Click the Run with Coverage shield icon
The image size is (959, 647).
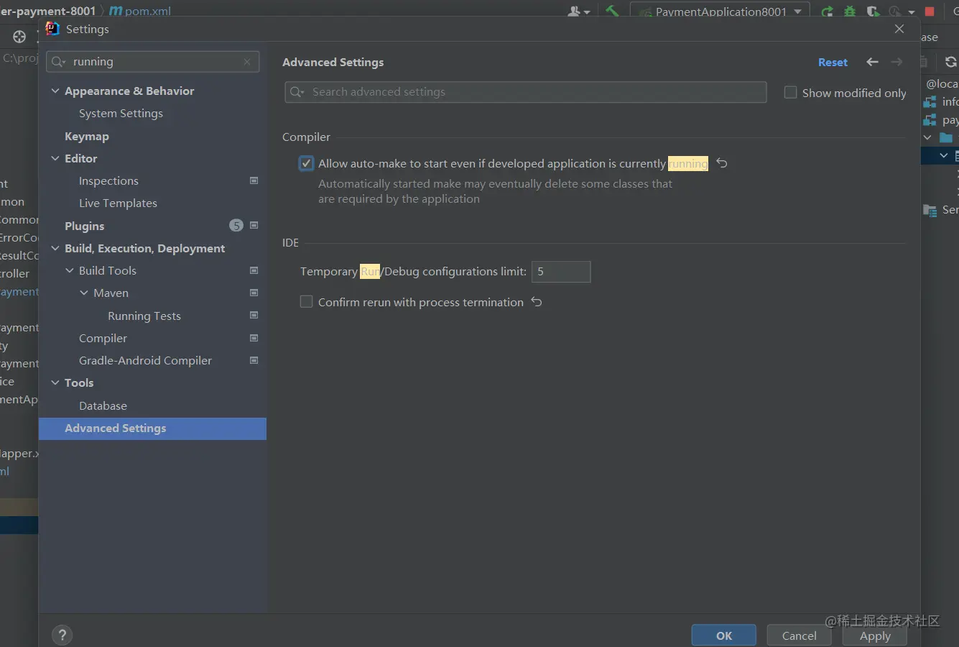point(873,12)
